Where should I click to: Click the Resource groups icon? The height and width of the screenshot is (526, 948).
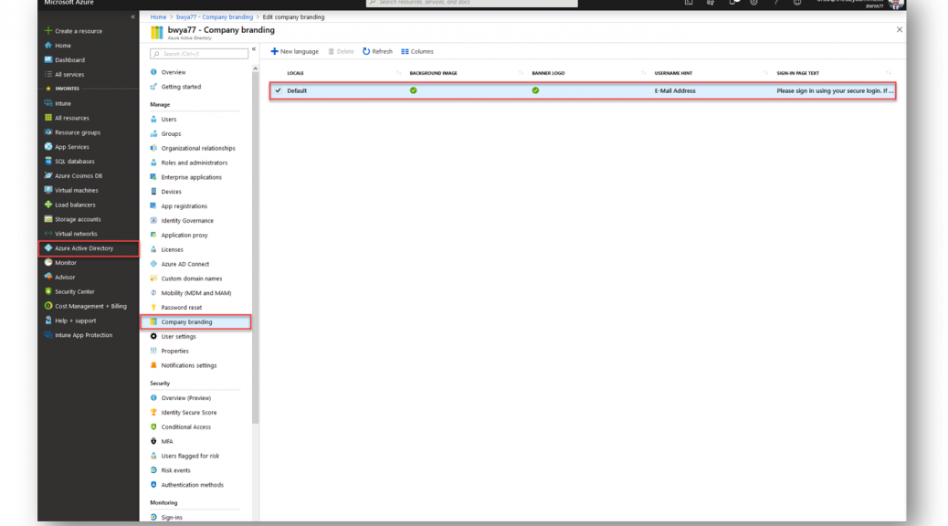point(48,131)
